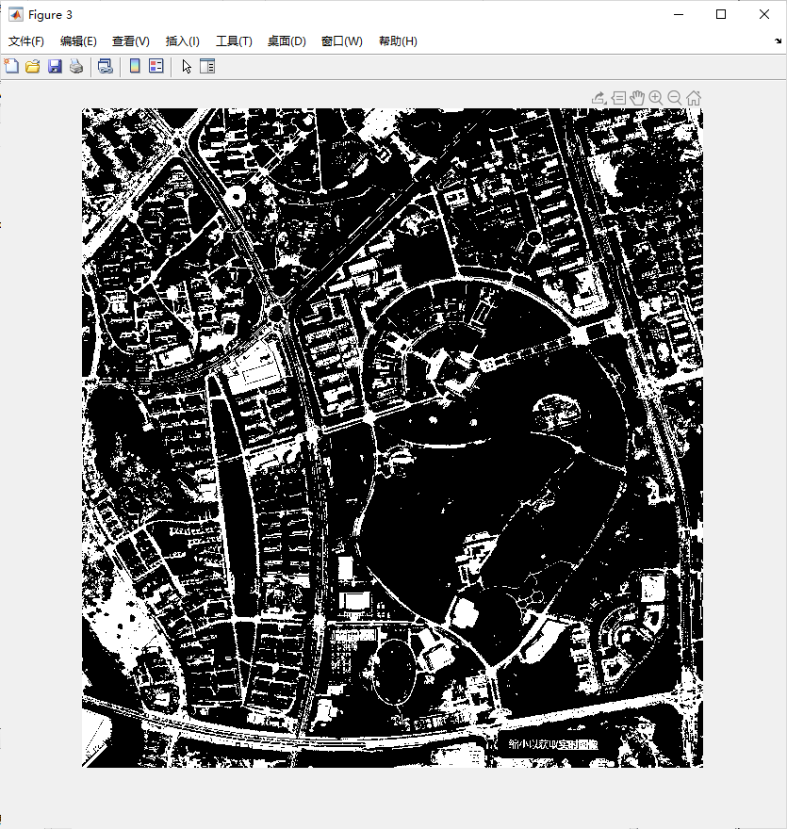The height and width of the screenshot is (829, 787).
Task: Enable Zoom In on the axes toolbar
Action: (x=656, y=98)
